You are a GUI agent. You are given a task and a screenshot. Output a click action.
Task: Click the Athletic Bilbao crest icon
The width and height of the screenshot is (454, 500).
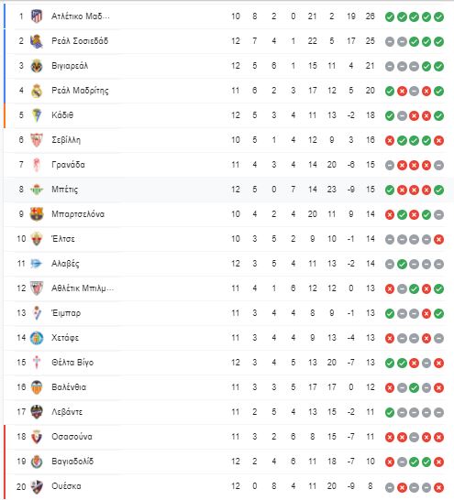[x=37, y=288]
